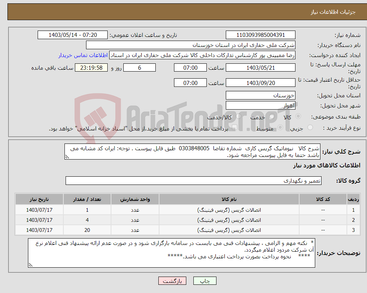Click the بازگشت (back) button
Viewport: 367px width, 293px height.
click(172, 281)
